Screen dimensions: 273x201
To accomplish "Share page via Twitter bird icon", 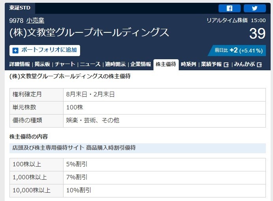I will pos(255,8).
